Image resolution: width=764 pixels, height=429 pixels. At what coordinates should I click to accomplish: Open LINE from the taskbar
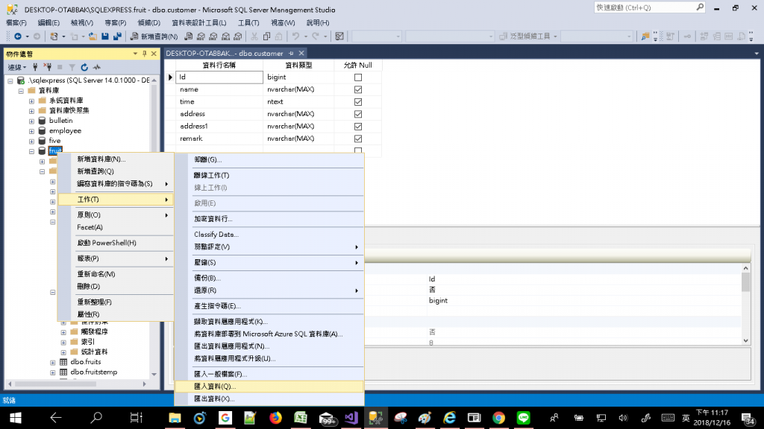tap(523, 418)
